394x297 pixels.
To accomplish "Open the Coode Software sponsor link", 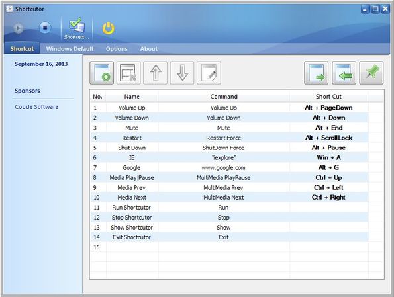I will (x=36, y=107).
